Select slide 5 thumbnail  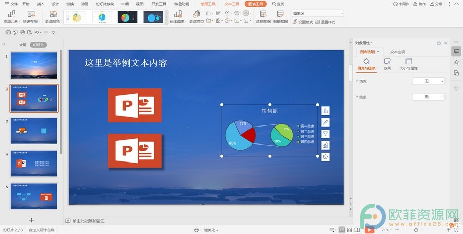pyautogui.click(x=34, y=196)
